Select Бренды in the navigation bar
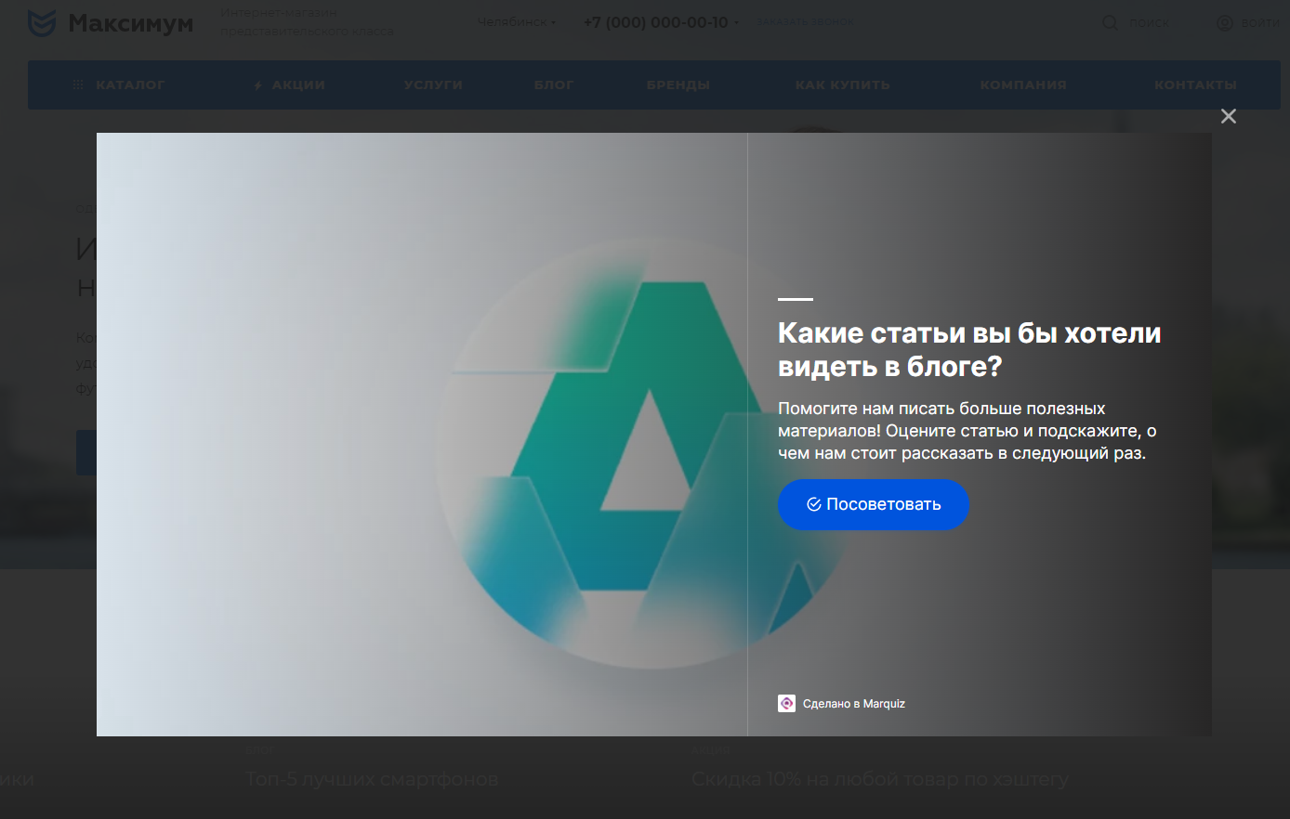The image size is (1290, 819). (678, 84)
